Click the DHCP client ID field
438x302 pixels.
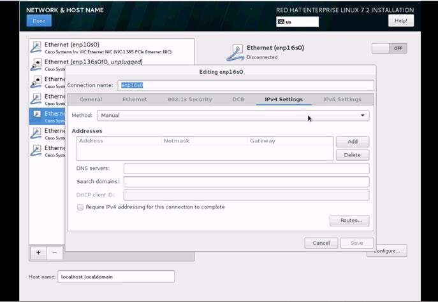click(246, 195)
